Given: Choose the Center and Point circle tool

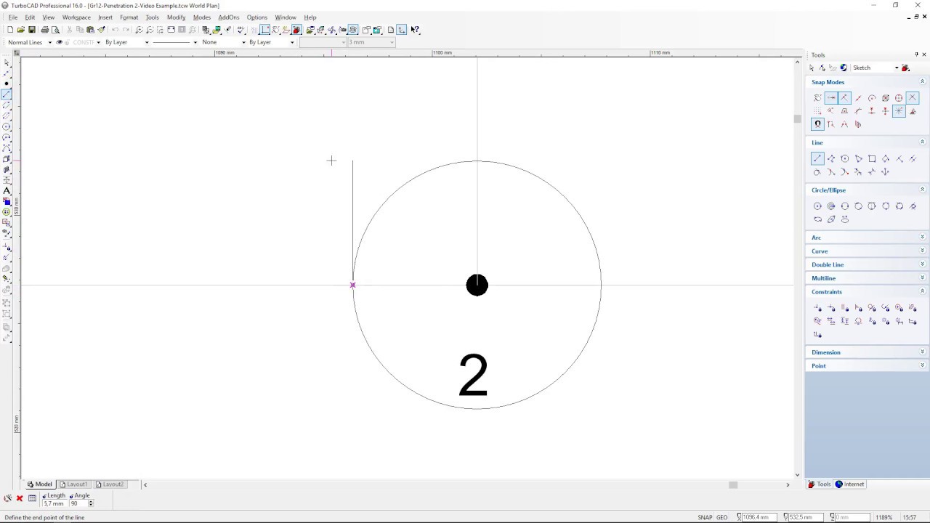Looking at the screenshot, I should (817, 206).
